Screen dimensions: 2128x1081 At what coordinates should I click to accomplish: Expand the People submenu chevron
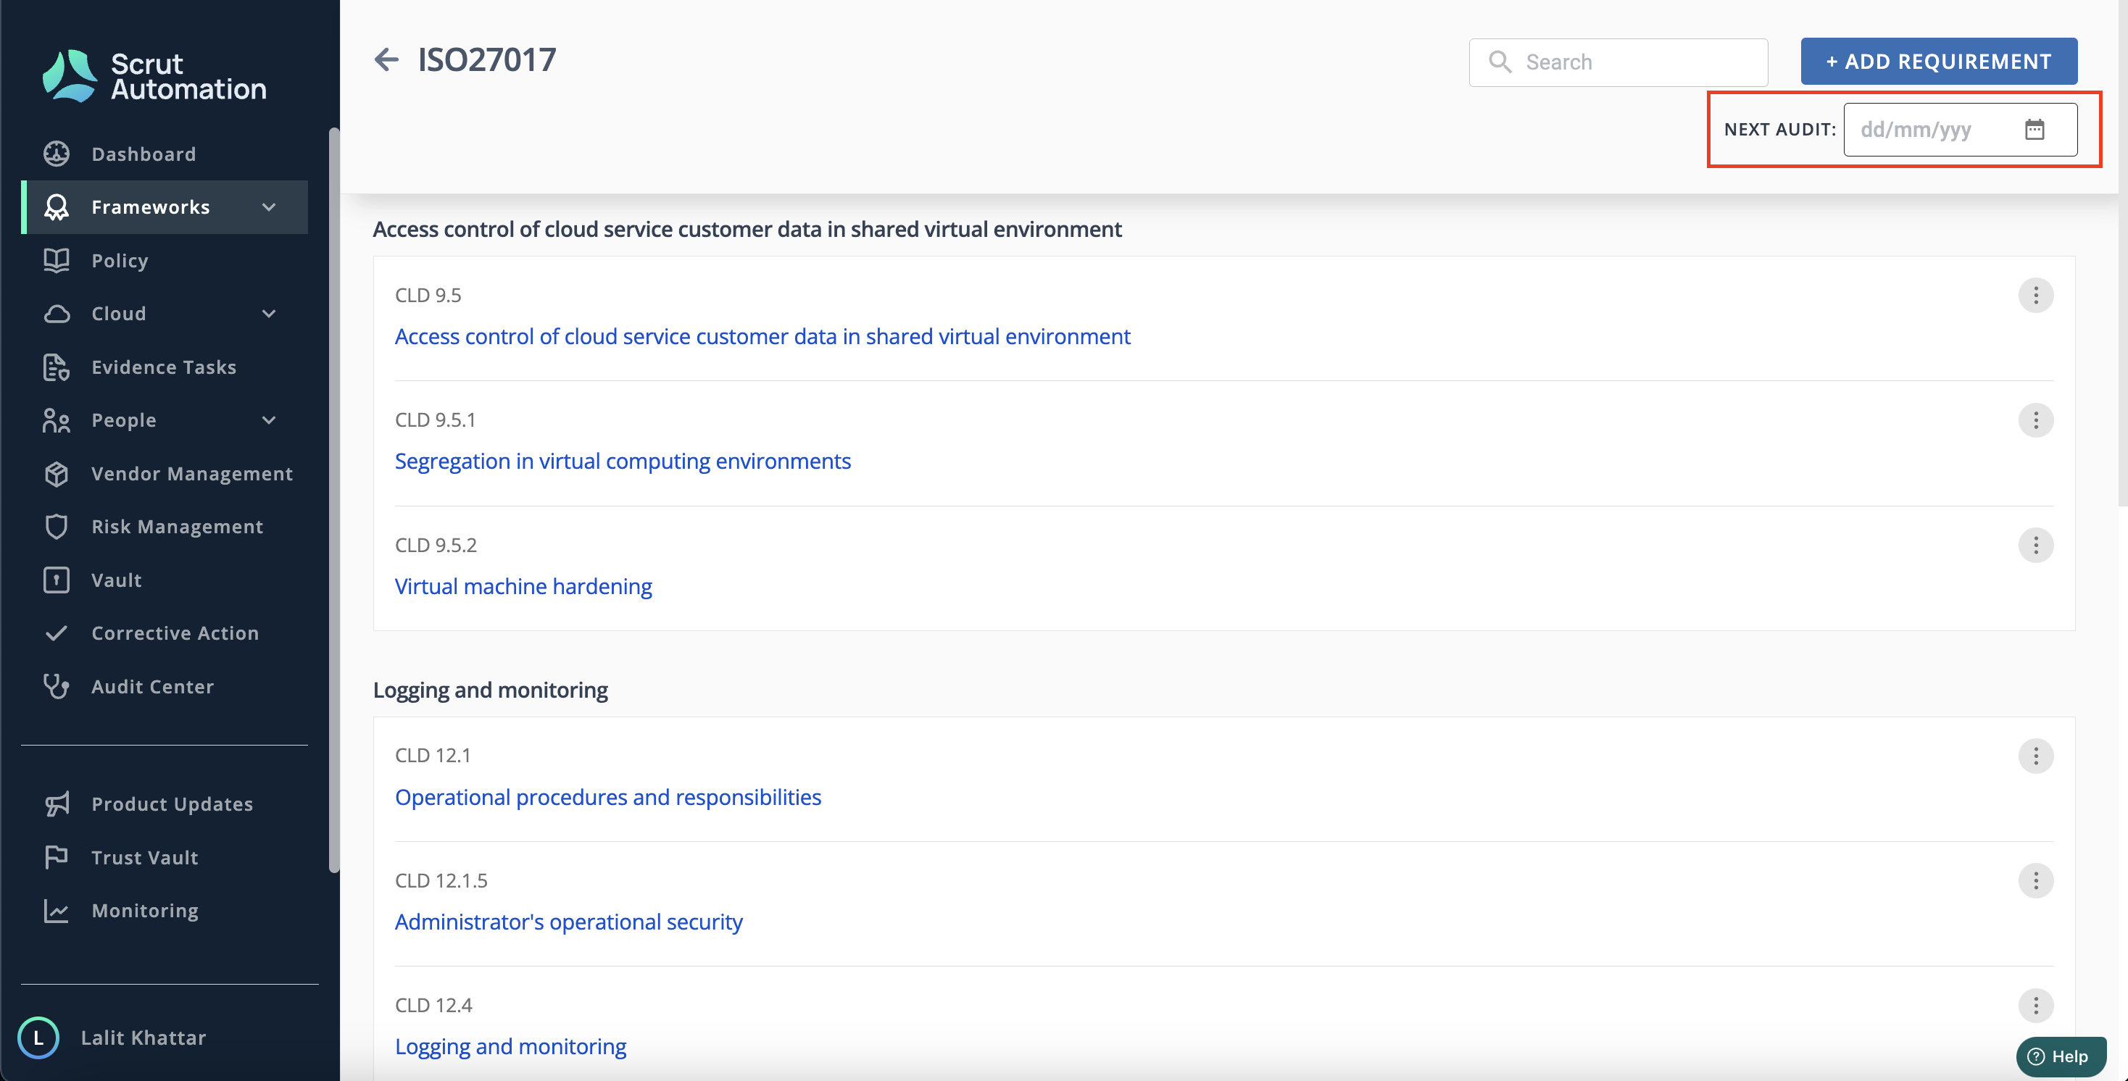click(x=268, y=420)
